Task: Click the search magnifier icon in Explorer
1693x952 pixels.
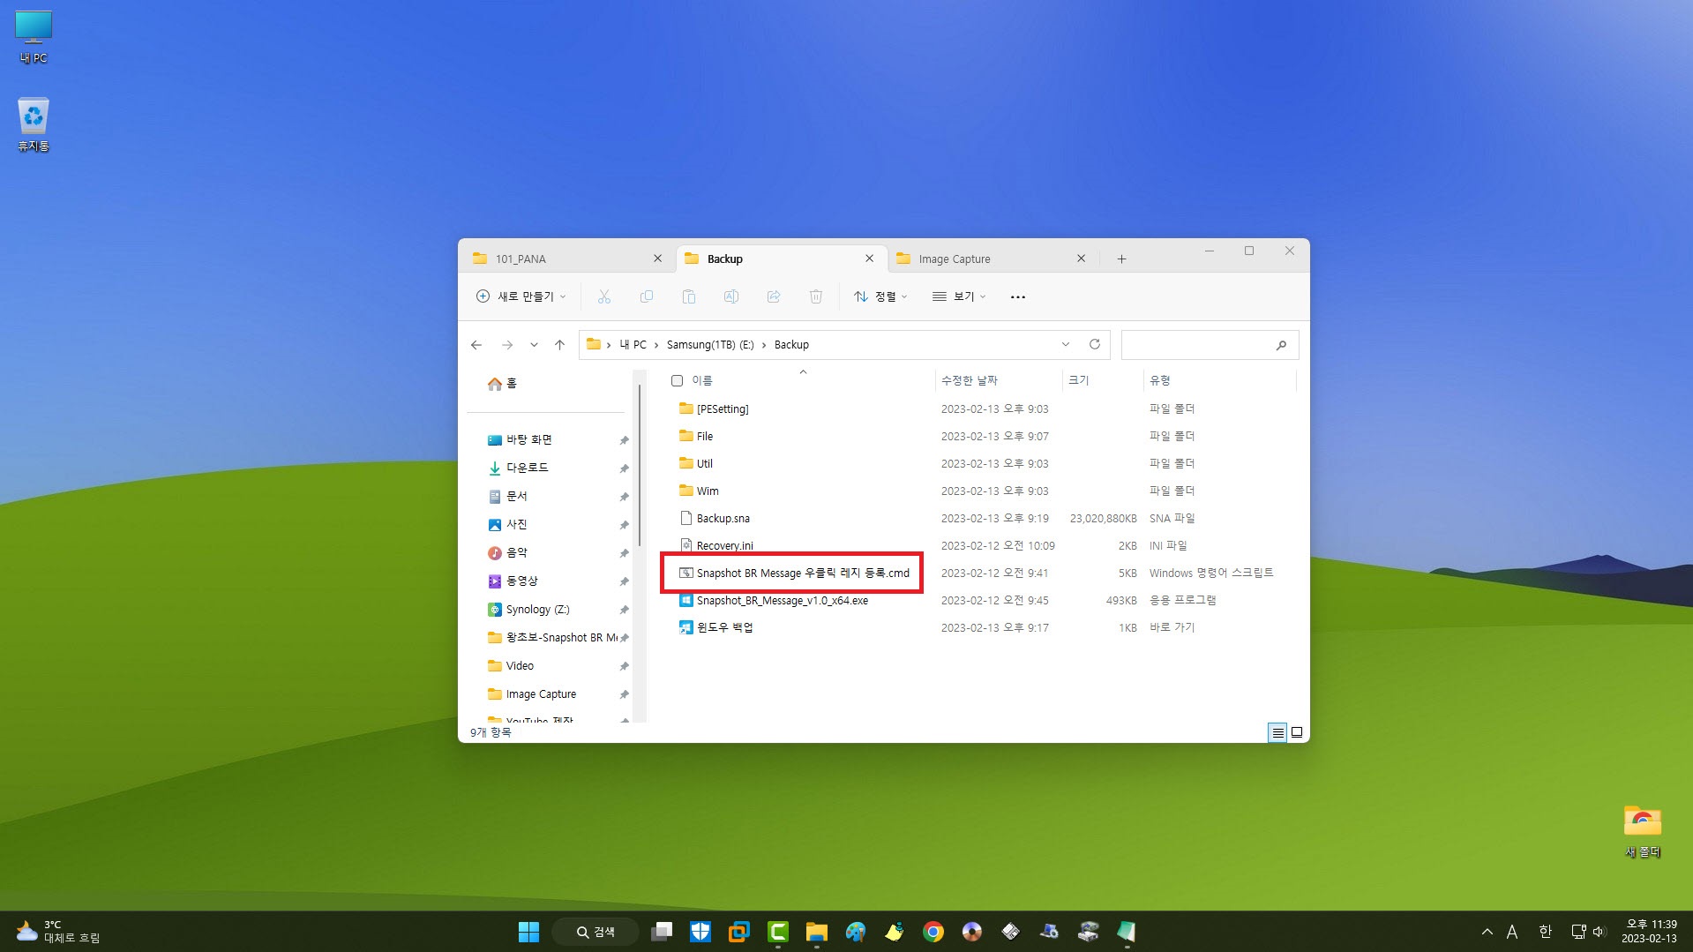Action: 1281,345
